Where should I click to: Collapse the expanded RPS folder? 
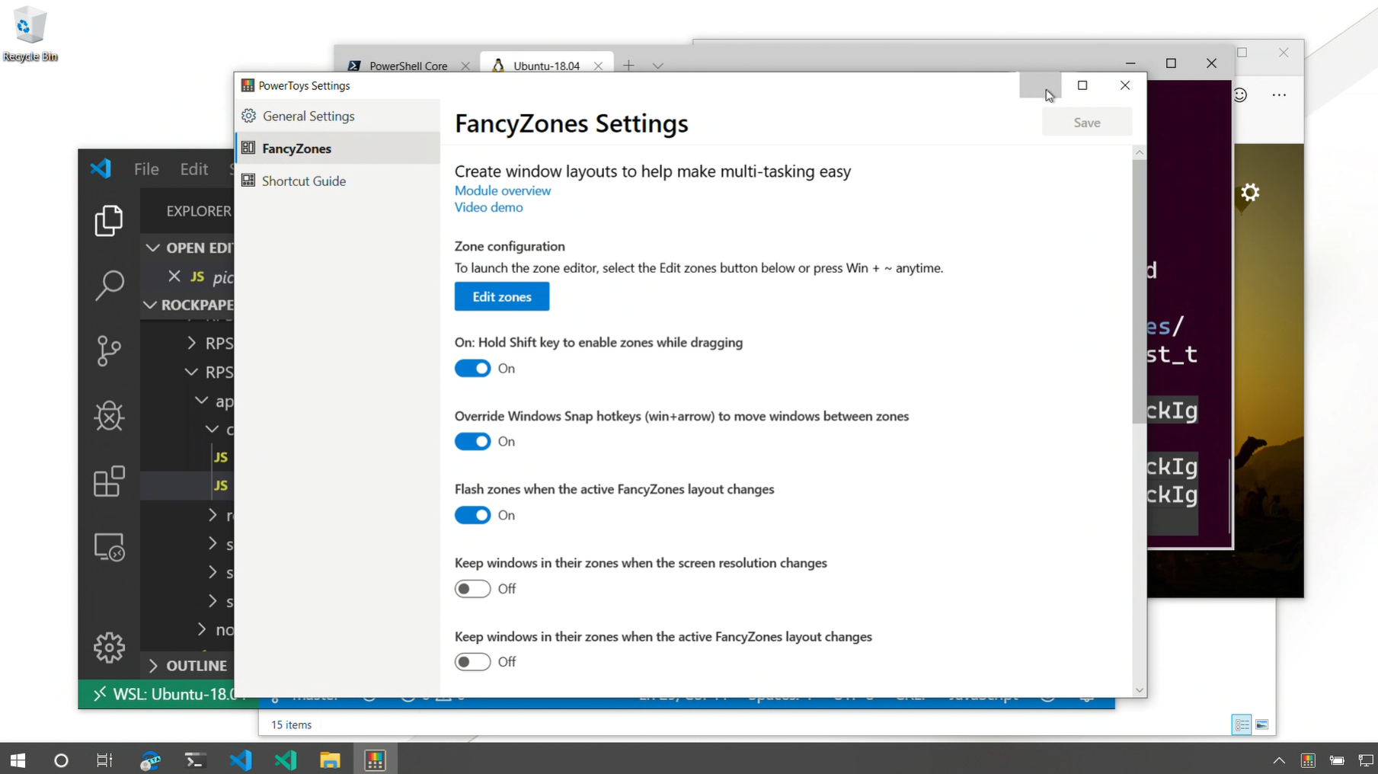[x=191, y=373]
